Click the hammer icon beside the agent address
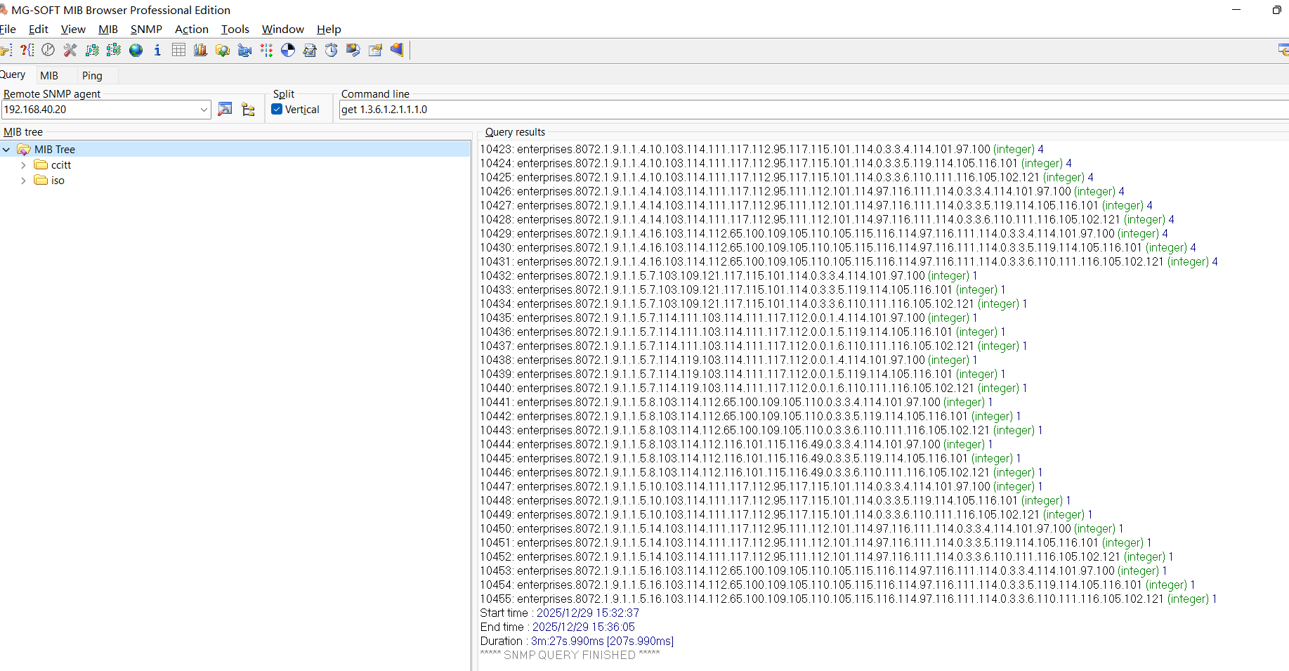Viewport: 1289px width, 671px height. (225, 109)
